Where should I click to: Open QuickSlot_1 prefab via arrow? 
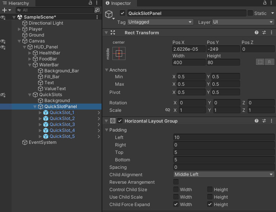click(99, 113)
